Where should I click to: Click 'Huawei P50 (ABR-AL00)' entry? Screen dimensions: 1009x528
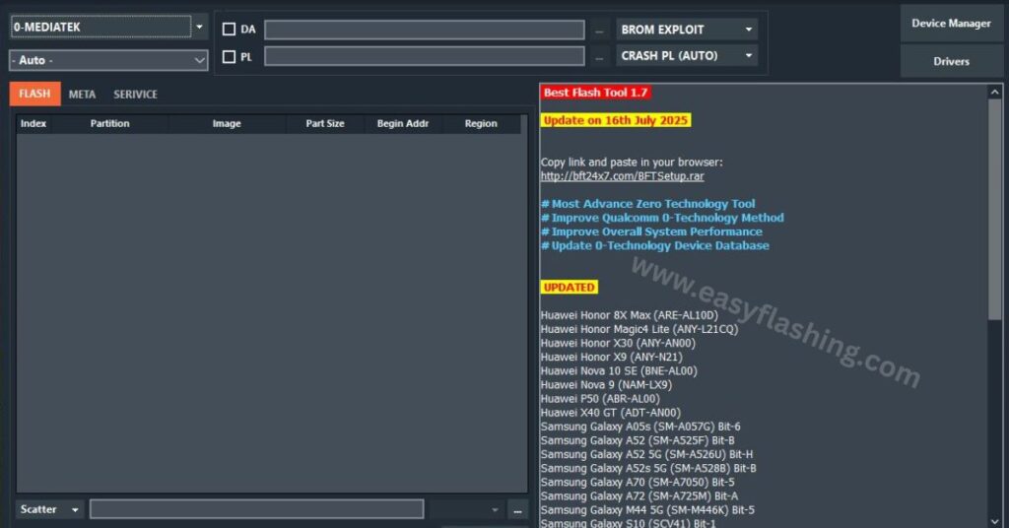600,399
